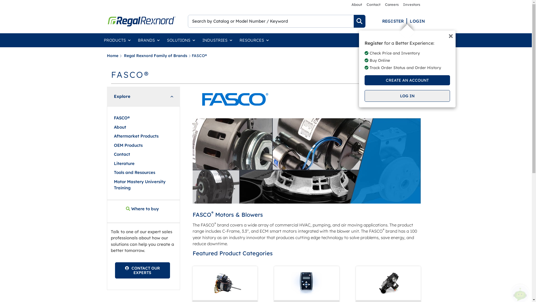Collapse the Explore sidebar panel
This screenshot has width=536, height=302.
tap(172, 97)
